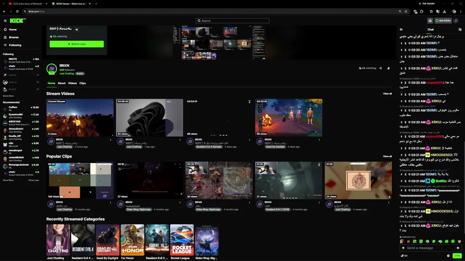Click the Watch now button

pyautogui.click(x=77, y=44)
